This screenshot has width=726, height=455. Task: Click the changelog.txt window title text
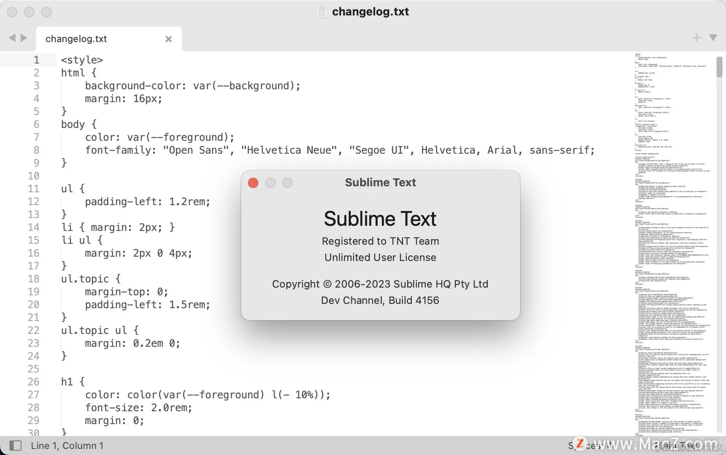371,12
